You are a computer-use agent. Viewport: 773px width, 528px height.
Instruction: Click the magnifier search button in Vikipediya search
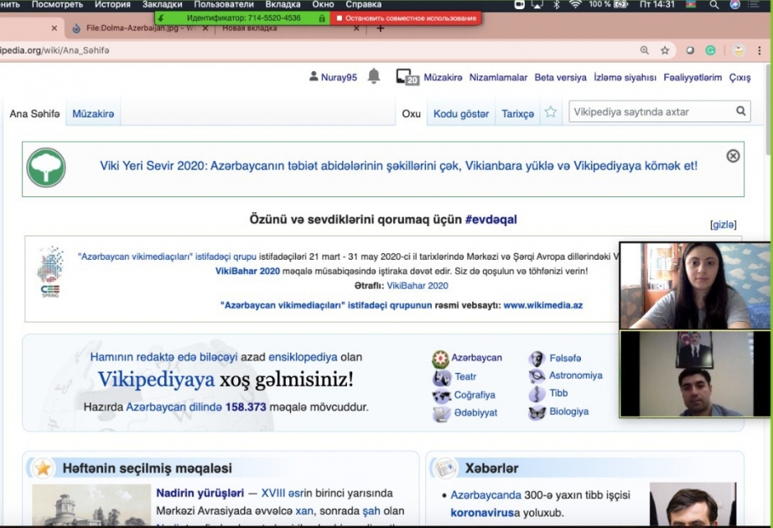tap(740, 111)
